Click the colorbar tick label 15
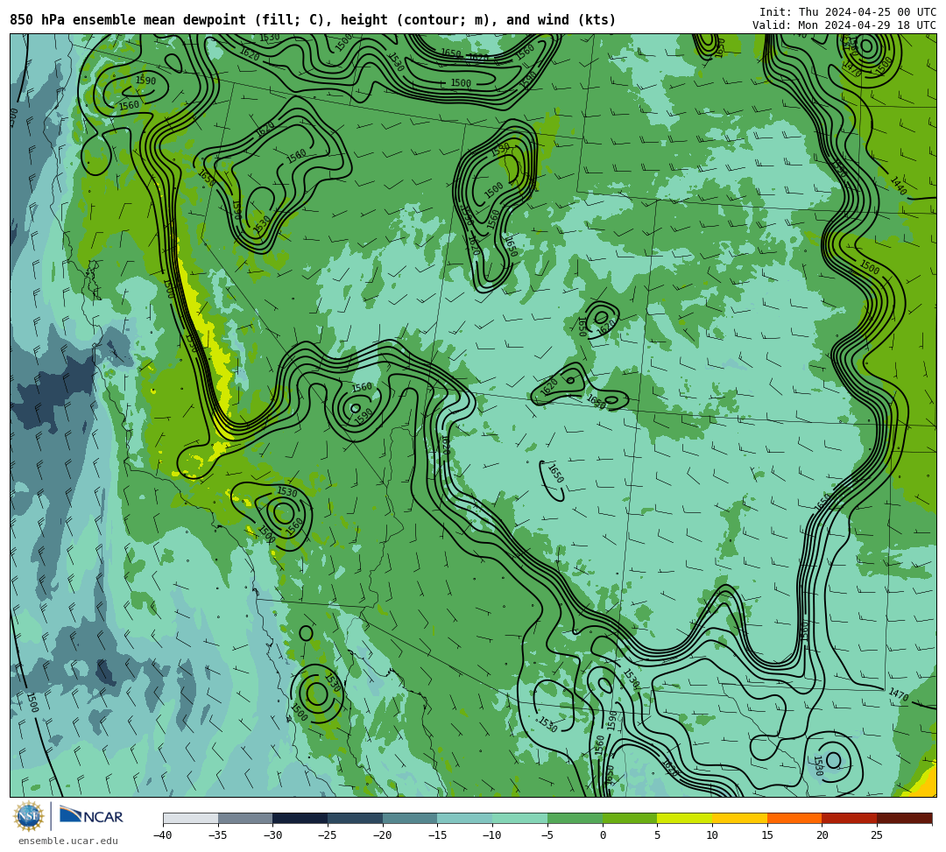Viewport: 946px width, 852px height. click(x=767, y=835)
